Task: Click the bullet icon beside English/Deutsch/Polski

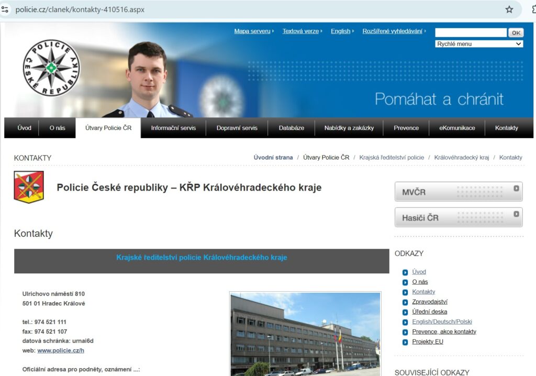Action: point(405,322)
